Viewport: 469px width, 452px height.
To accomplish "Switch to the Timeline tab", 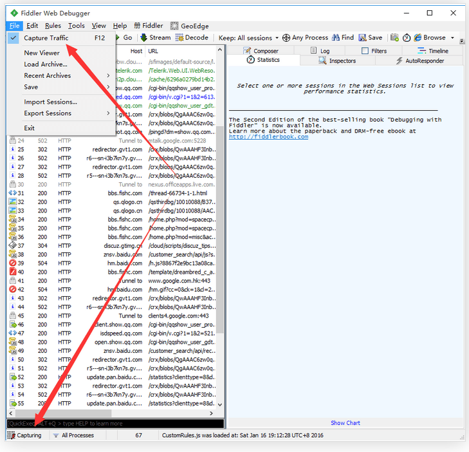I will 433,51.
